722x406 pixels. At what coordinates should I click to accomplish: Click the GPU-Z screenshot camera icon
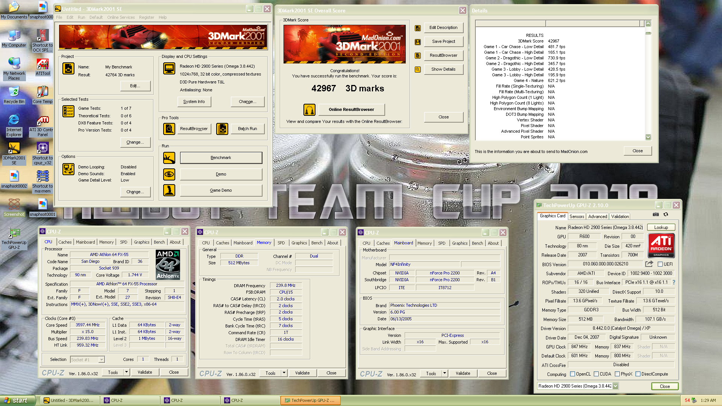pos(656,214)
